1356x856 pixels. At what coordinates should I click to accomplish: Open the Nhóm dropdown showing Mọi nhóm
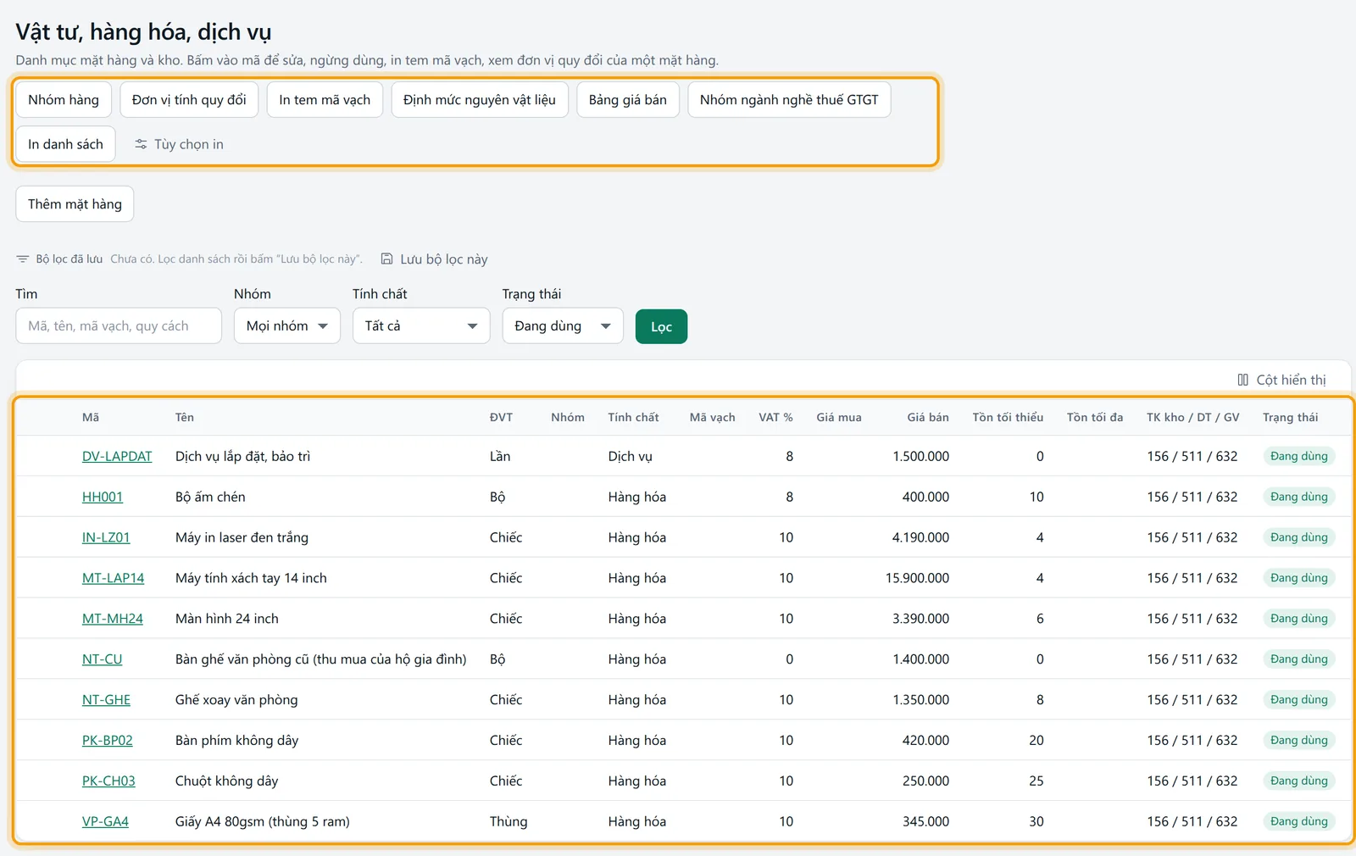(x=287, y=325)
